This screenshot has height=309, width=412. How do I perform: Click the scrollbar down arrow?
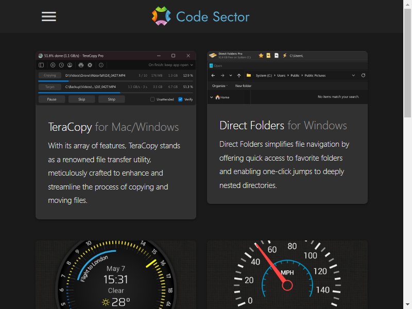click(407, 305)
